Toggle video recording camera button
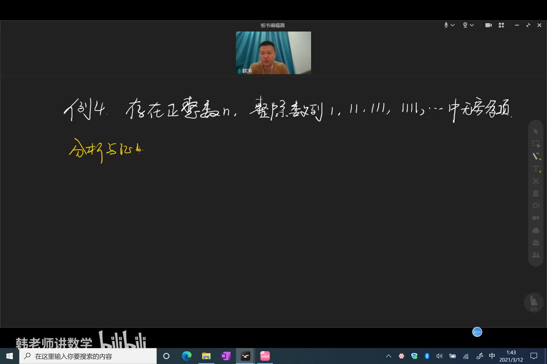 (x=488, y=25)
